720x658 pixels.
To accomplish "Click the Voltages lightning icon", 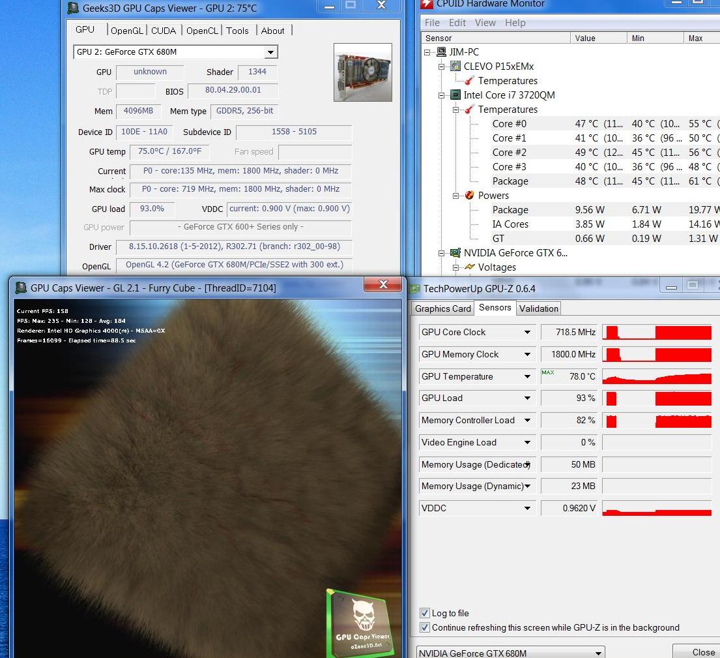I will click(469, 267).
